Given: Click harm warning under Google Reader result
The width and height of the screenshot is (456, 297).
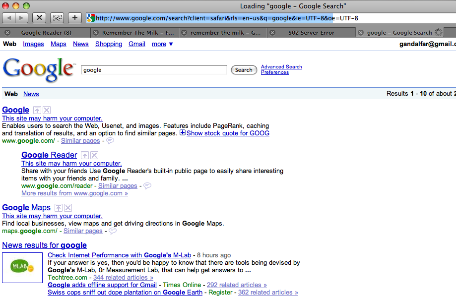Looking at the screenshot, I should (71, 163).
